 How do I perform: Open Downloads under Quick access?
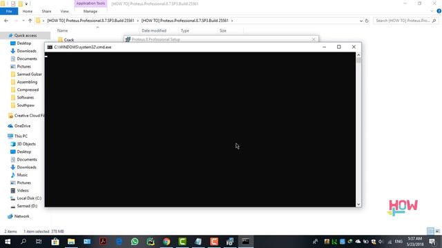pyautogui.click(x=26, y=51)
